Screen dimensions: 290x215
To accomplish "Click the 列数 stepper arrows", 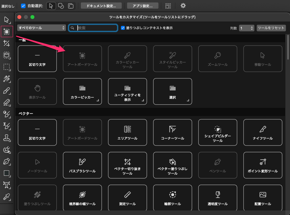I will [x=252, y=28].
